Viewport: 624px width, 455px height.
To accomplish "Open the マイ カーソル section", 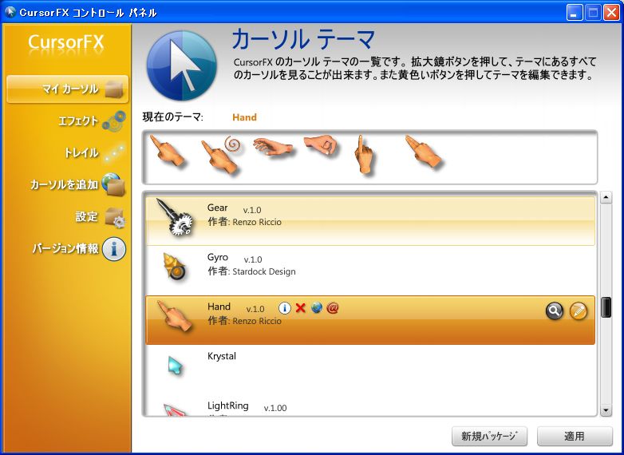I will tap(68, 89).
